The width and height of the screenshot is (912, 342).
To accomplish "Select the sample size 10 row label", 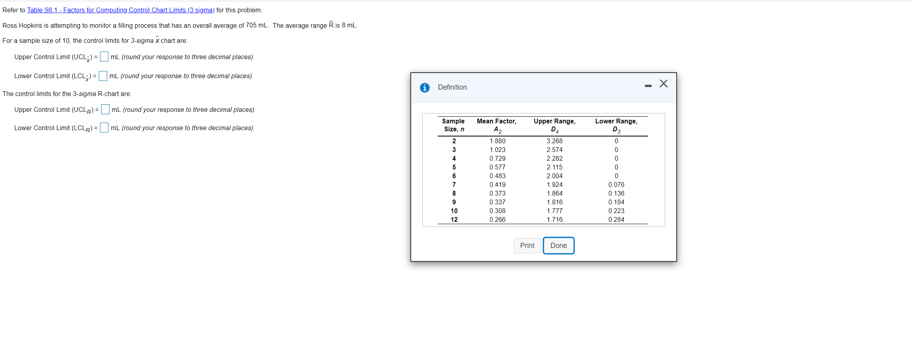I will 454,211.
